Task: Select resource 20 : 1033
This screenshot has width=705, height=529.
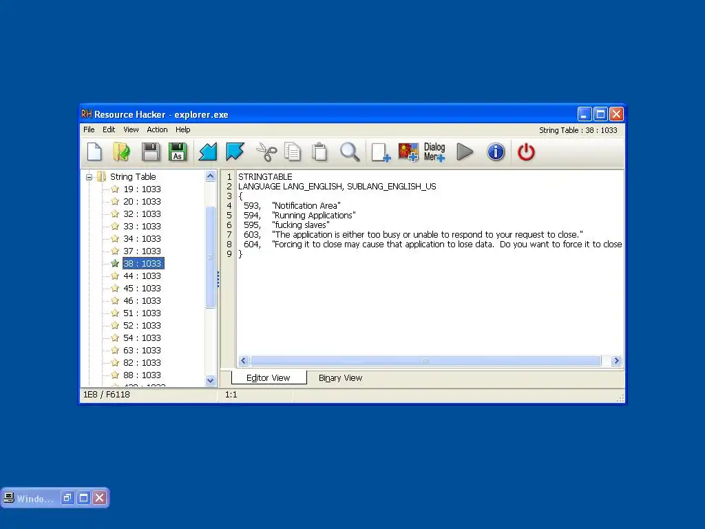Action: (142, 202)
